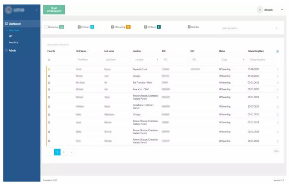Screen dimensions: 289x184
Task: Click the Last Name column header
Action: click(x=109, y=51)
